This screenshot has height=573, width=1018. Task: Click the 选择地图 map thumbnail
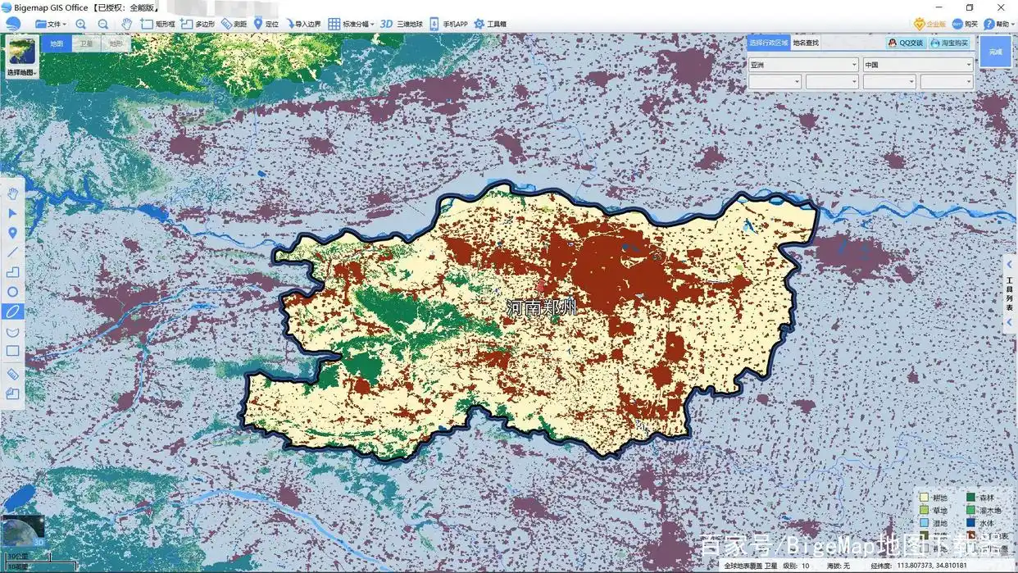20,57
